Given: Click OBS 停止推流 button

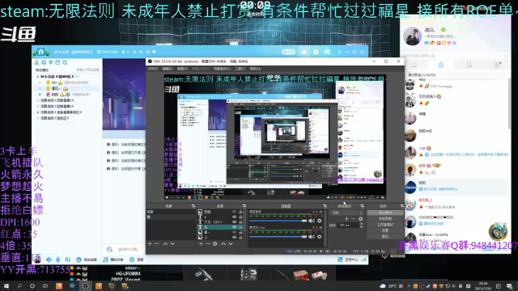Looking at the screenshot, I should pyautogui.click(x=385, y=213).
